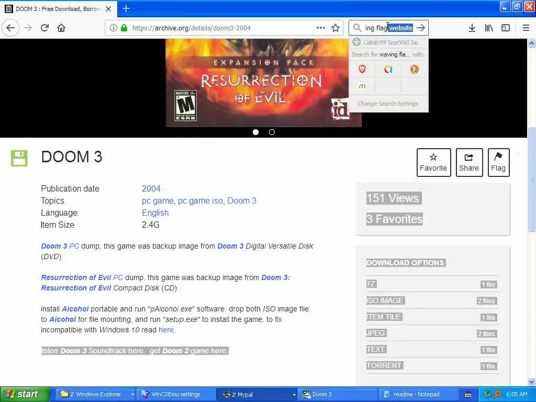Click the DOWNLOAD OPTIONS heading
Viewport: 536px width, 402px height.
[x=406, y=263]
